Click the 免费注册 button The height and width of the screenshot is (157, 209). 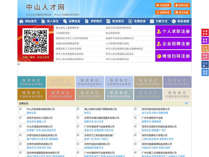pyautogui.click(x=182, y=5)
